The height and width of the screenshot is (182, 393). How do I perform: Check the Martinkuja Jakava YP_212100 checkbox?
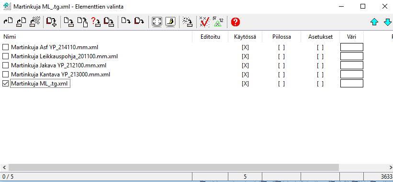5,65
